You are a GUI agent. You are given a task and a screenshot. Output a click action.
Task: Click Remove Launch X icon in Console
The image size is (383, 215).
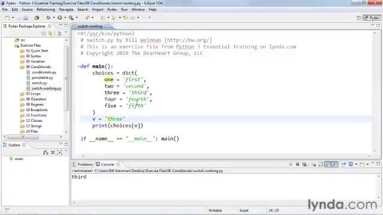(297, 165)
